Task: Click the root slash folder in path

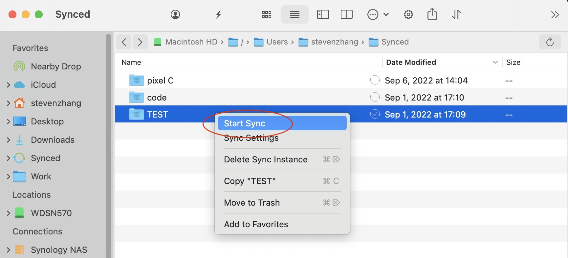Action: coord(236,42)
